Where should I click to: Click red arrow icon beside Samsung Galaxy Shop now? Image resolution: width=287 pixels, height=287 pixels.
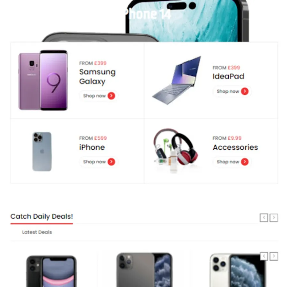(x=111, y=96)
